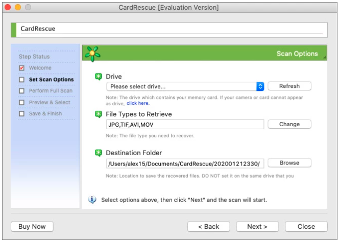Screen dimensions: 339x241
Task: Select the Set Scan Options step label
Action: point(52,80)
